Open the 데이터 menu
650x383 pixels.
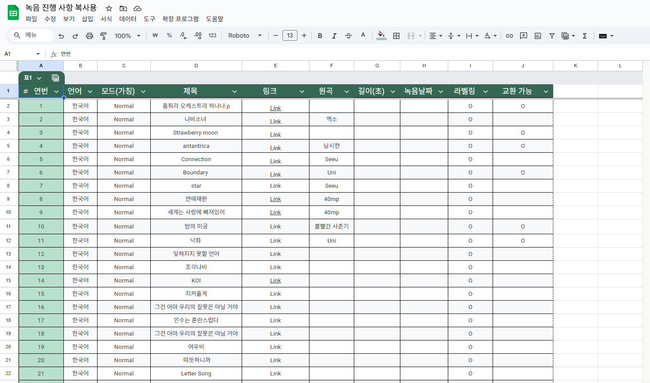pos(128,19)
